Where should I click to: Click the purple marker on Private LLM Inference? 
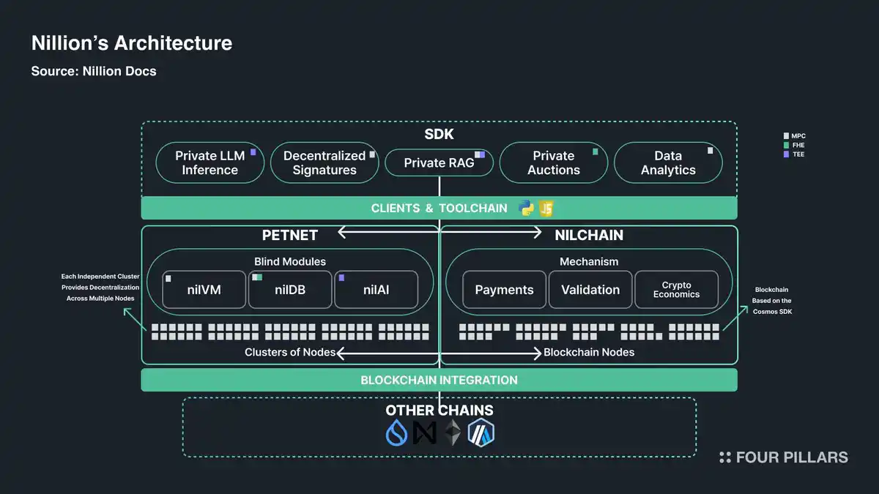(x=253, y=152)
